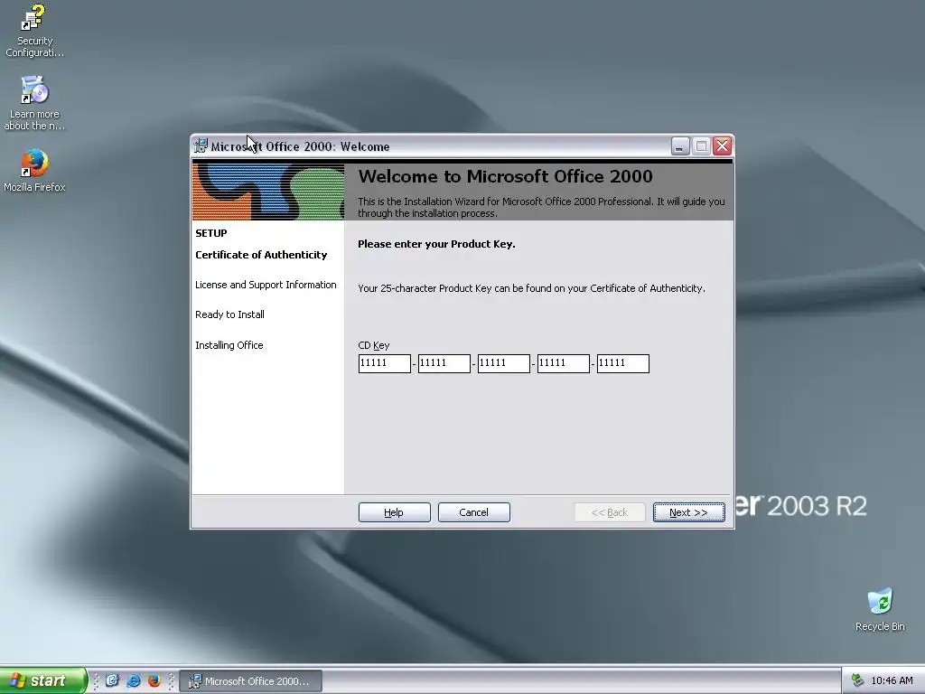Click the Installing Office step
The width and height of the screenshot is (925, 694).
[x=229, y=345]
